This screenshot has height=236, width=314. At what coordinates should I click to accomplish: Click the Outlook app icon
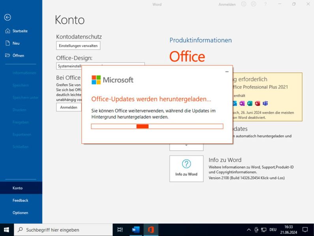tap(235, 103)
